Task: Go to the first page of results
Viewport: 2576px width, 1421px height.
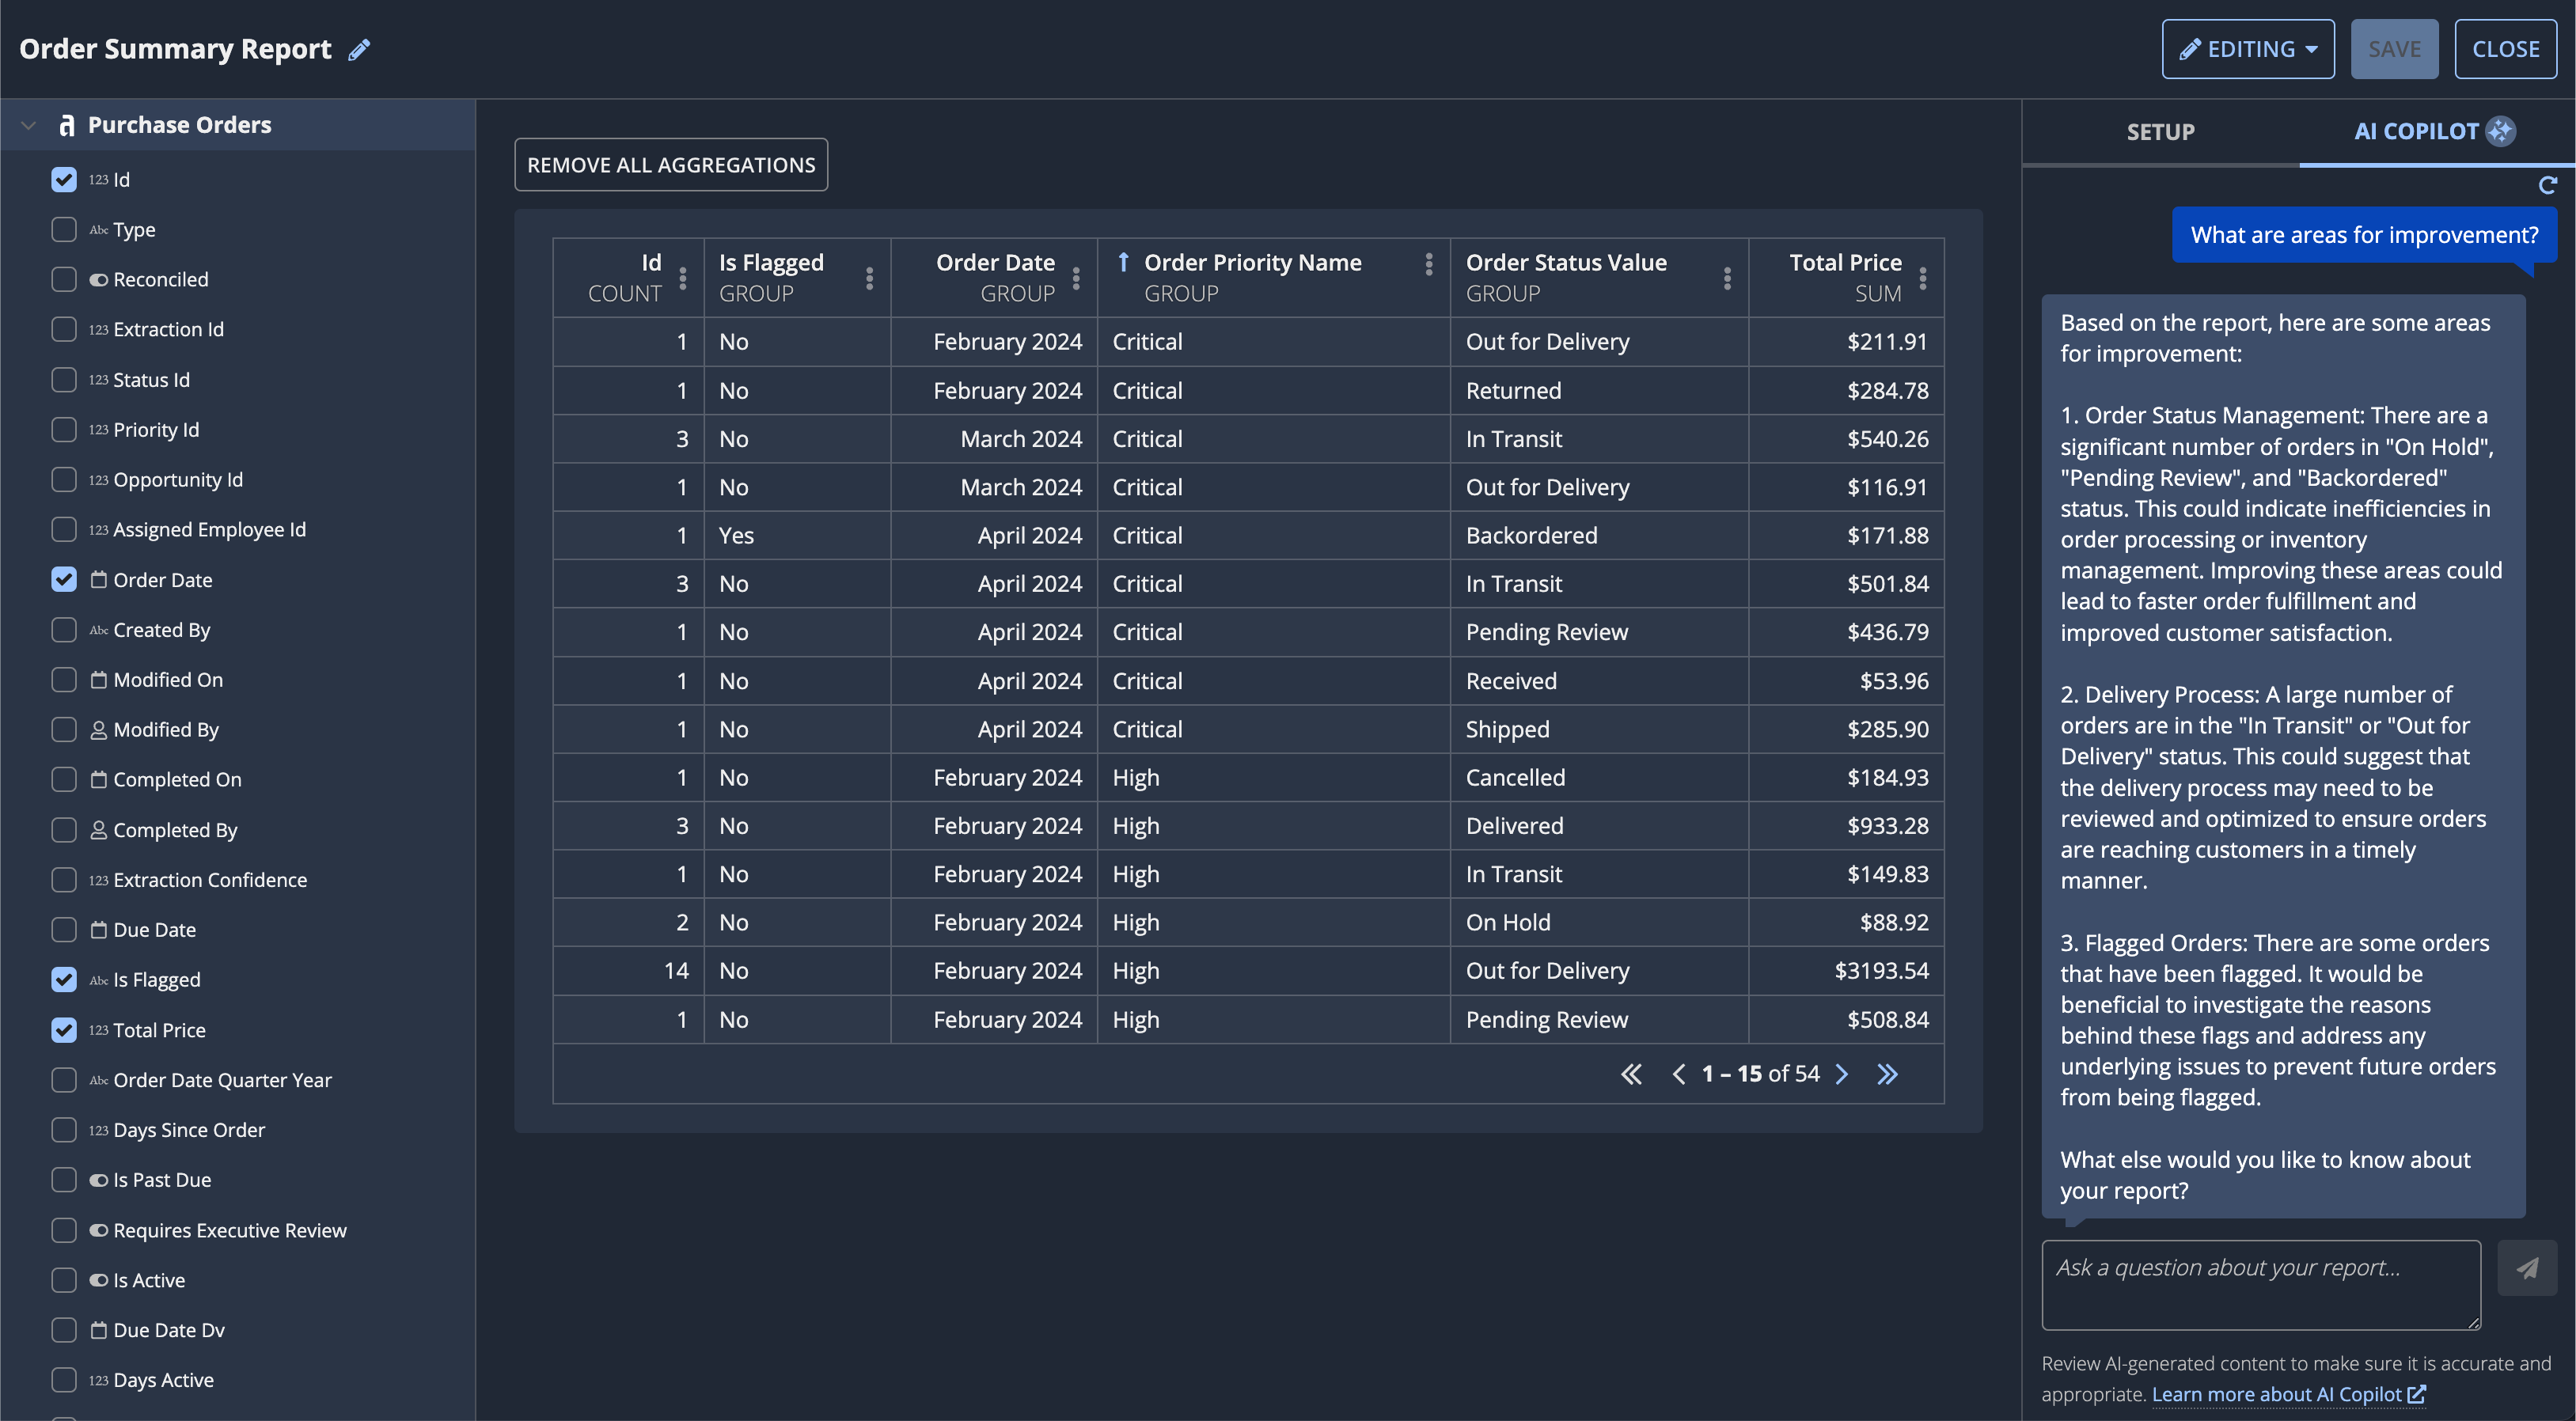Action: pos(1631,1074)
